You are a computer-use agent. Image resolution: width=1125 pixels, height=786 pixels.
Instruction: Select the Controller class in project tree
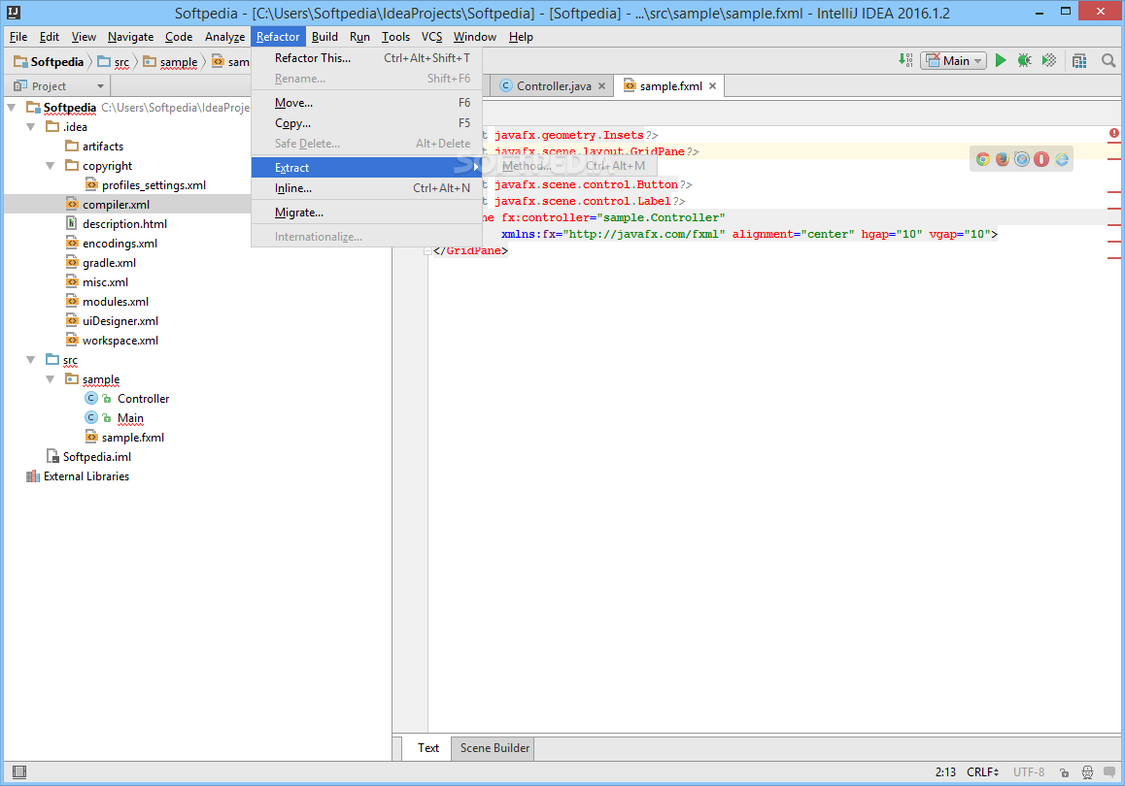tap(143, 399)
